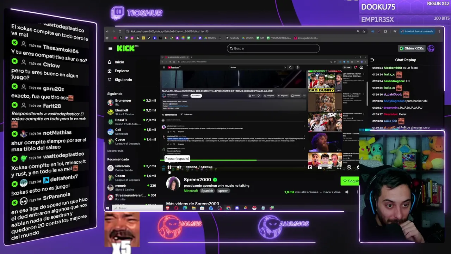
Task: Open Brunenger's channel from followed list
Action: 132,102
